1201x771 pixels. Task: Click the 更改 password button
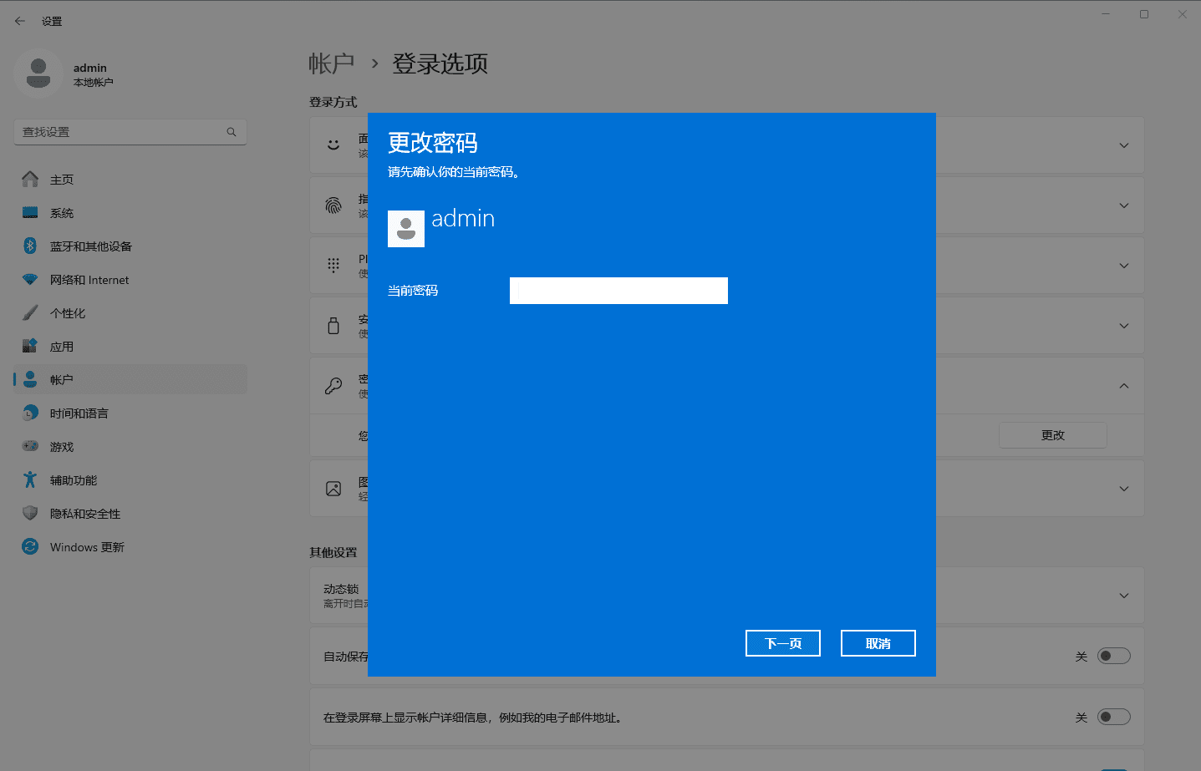click(1053, 435)
